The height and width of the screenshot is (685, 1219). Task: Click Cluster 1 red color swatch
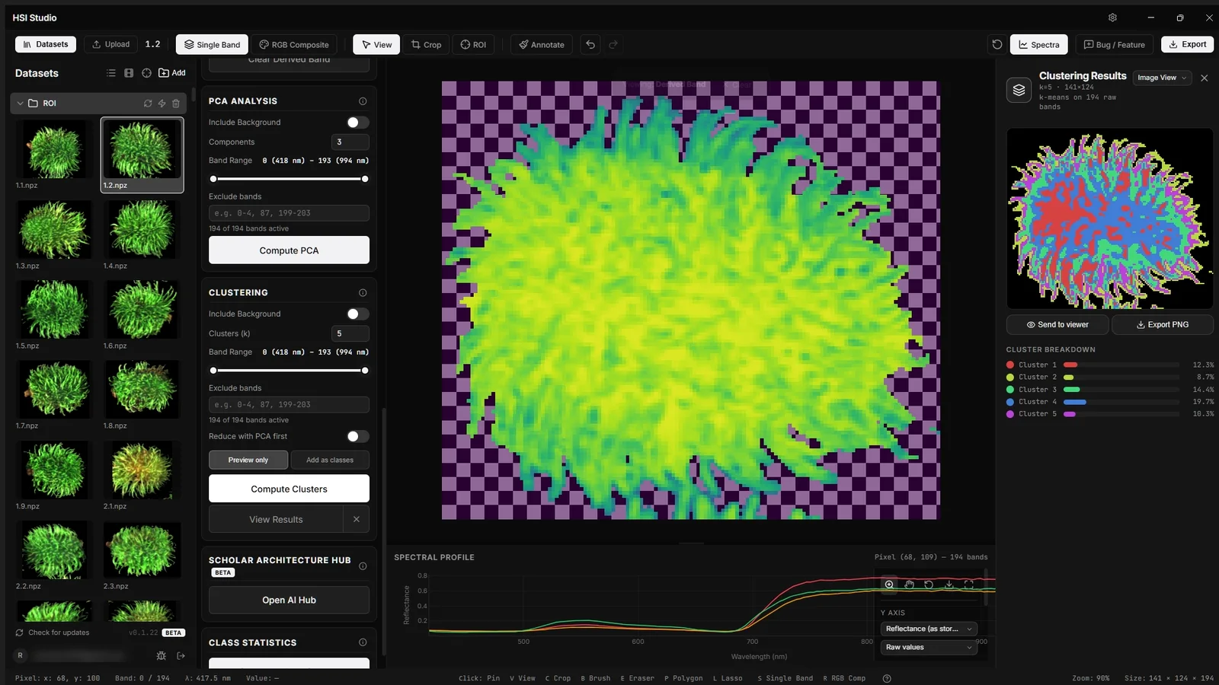1010,365
